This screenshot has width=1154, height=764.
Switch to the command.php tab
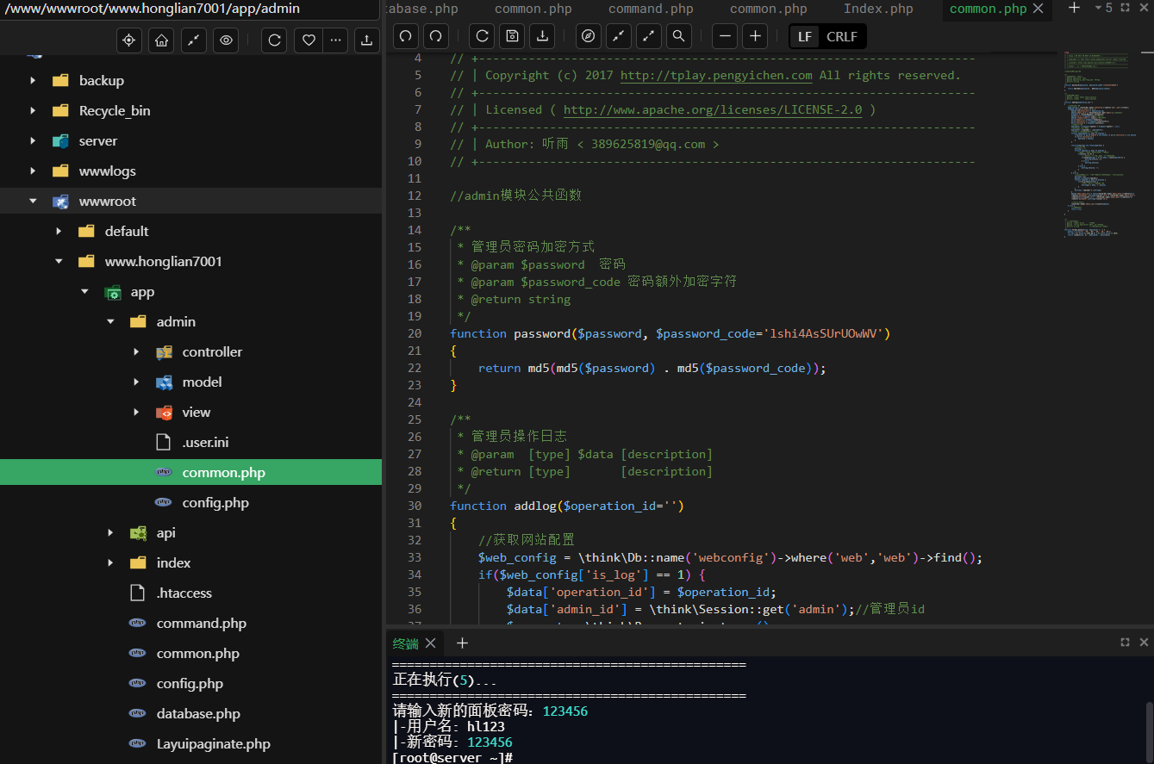(651, 9)
